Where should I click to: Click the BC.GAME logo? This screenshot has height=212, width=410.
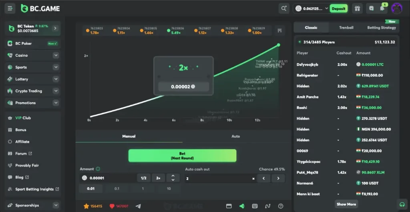40,8
